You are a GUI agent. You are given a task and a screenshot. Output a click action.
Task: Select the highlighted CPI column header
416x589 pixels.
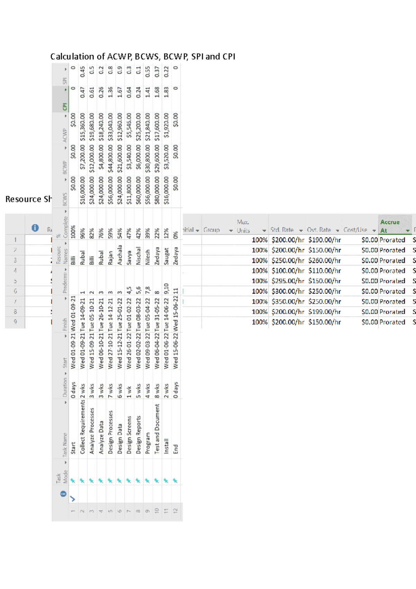64,99
